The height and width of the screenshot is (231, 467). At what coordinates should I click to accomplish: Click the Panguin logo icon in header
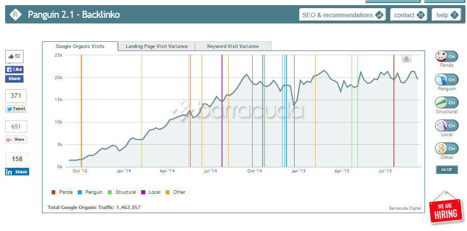click(x=14, y=14)
